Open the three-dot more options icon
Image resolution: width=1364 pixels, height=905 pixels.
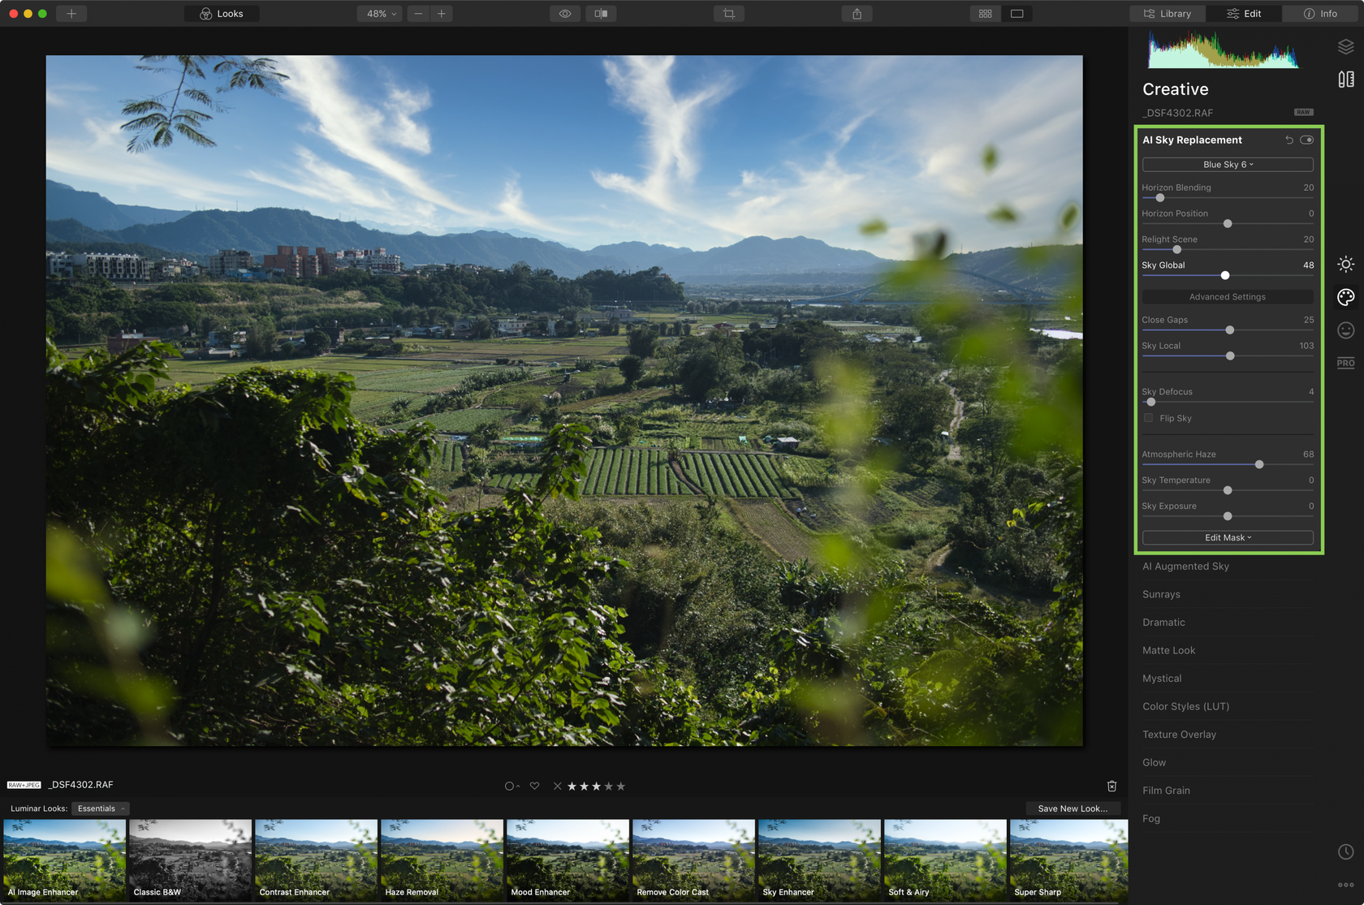pos(1346,885)
